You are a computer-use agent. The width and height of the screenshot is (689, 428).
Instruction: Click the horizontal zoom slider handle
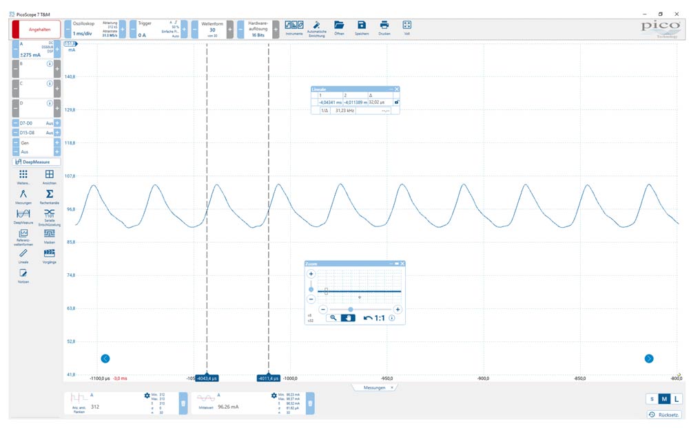click(x=351, y=309)
